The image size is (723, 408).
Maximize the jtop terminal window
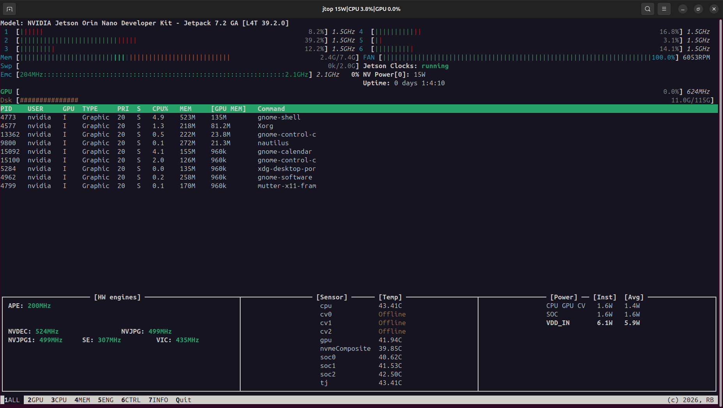click(698, 9)
